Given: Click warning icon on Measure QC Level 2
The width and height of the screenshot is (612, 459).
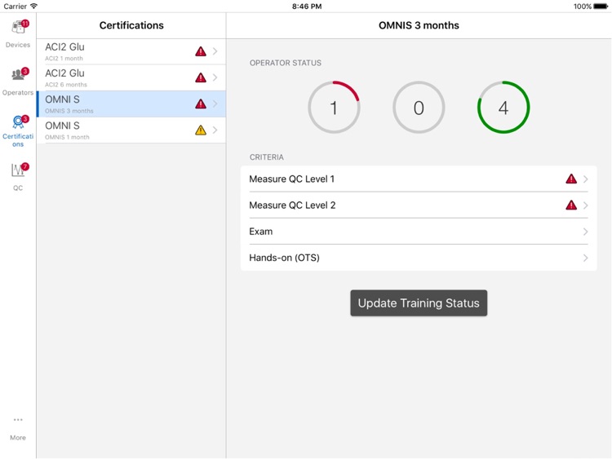Looking at the screenshot, I should 571,205.
